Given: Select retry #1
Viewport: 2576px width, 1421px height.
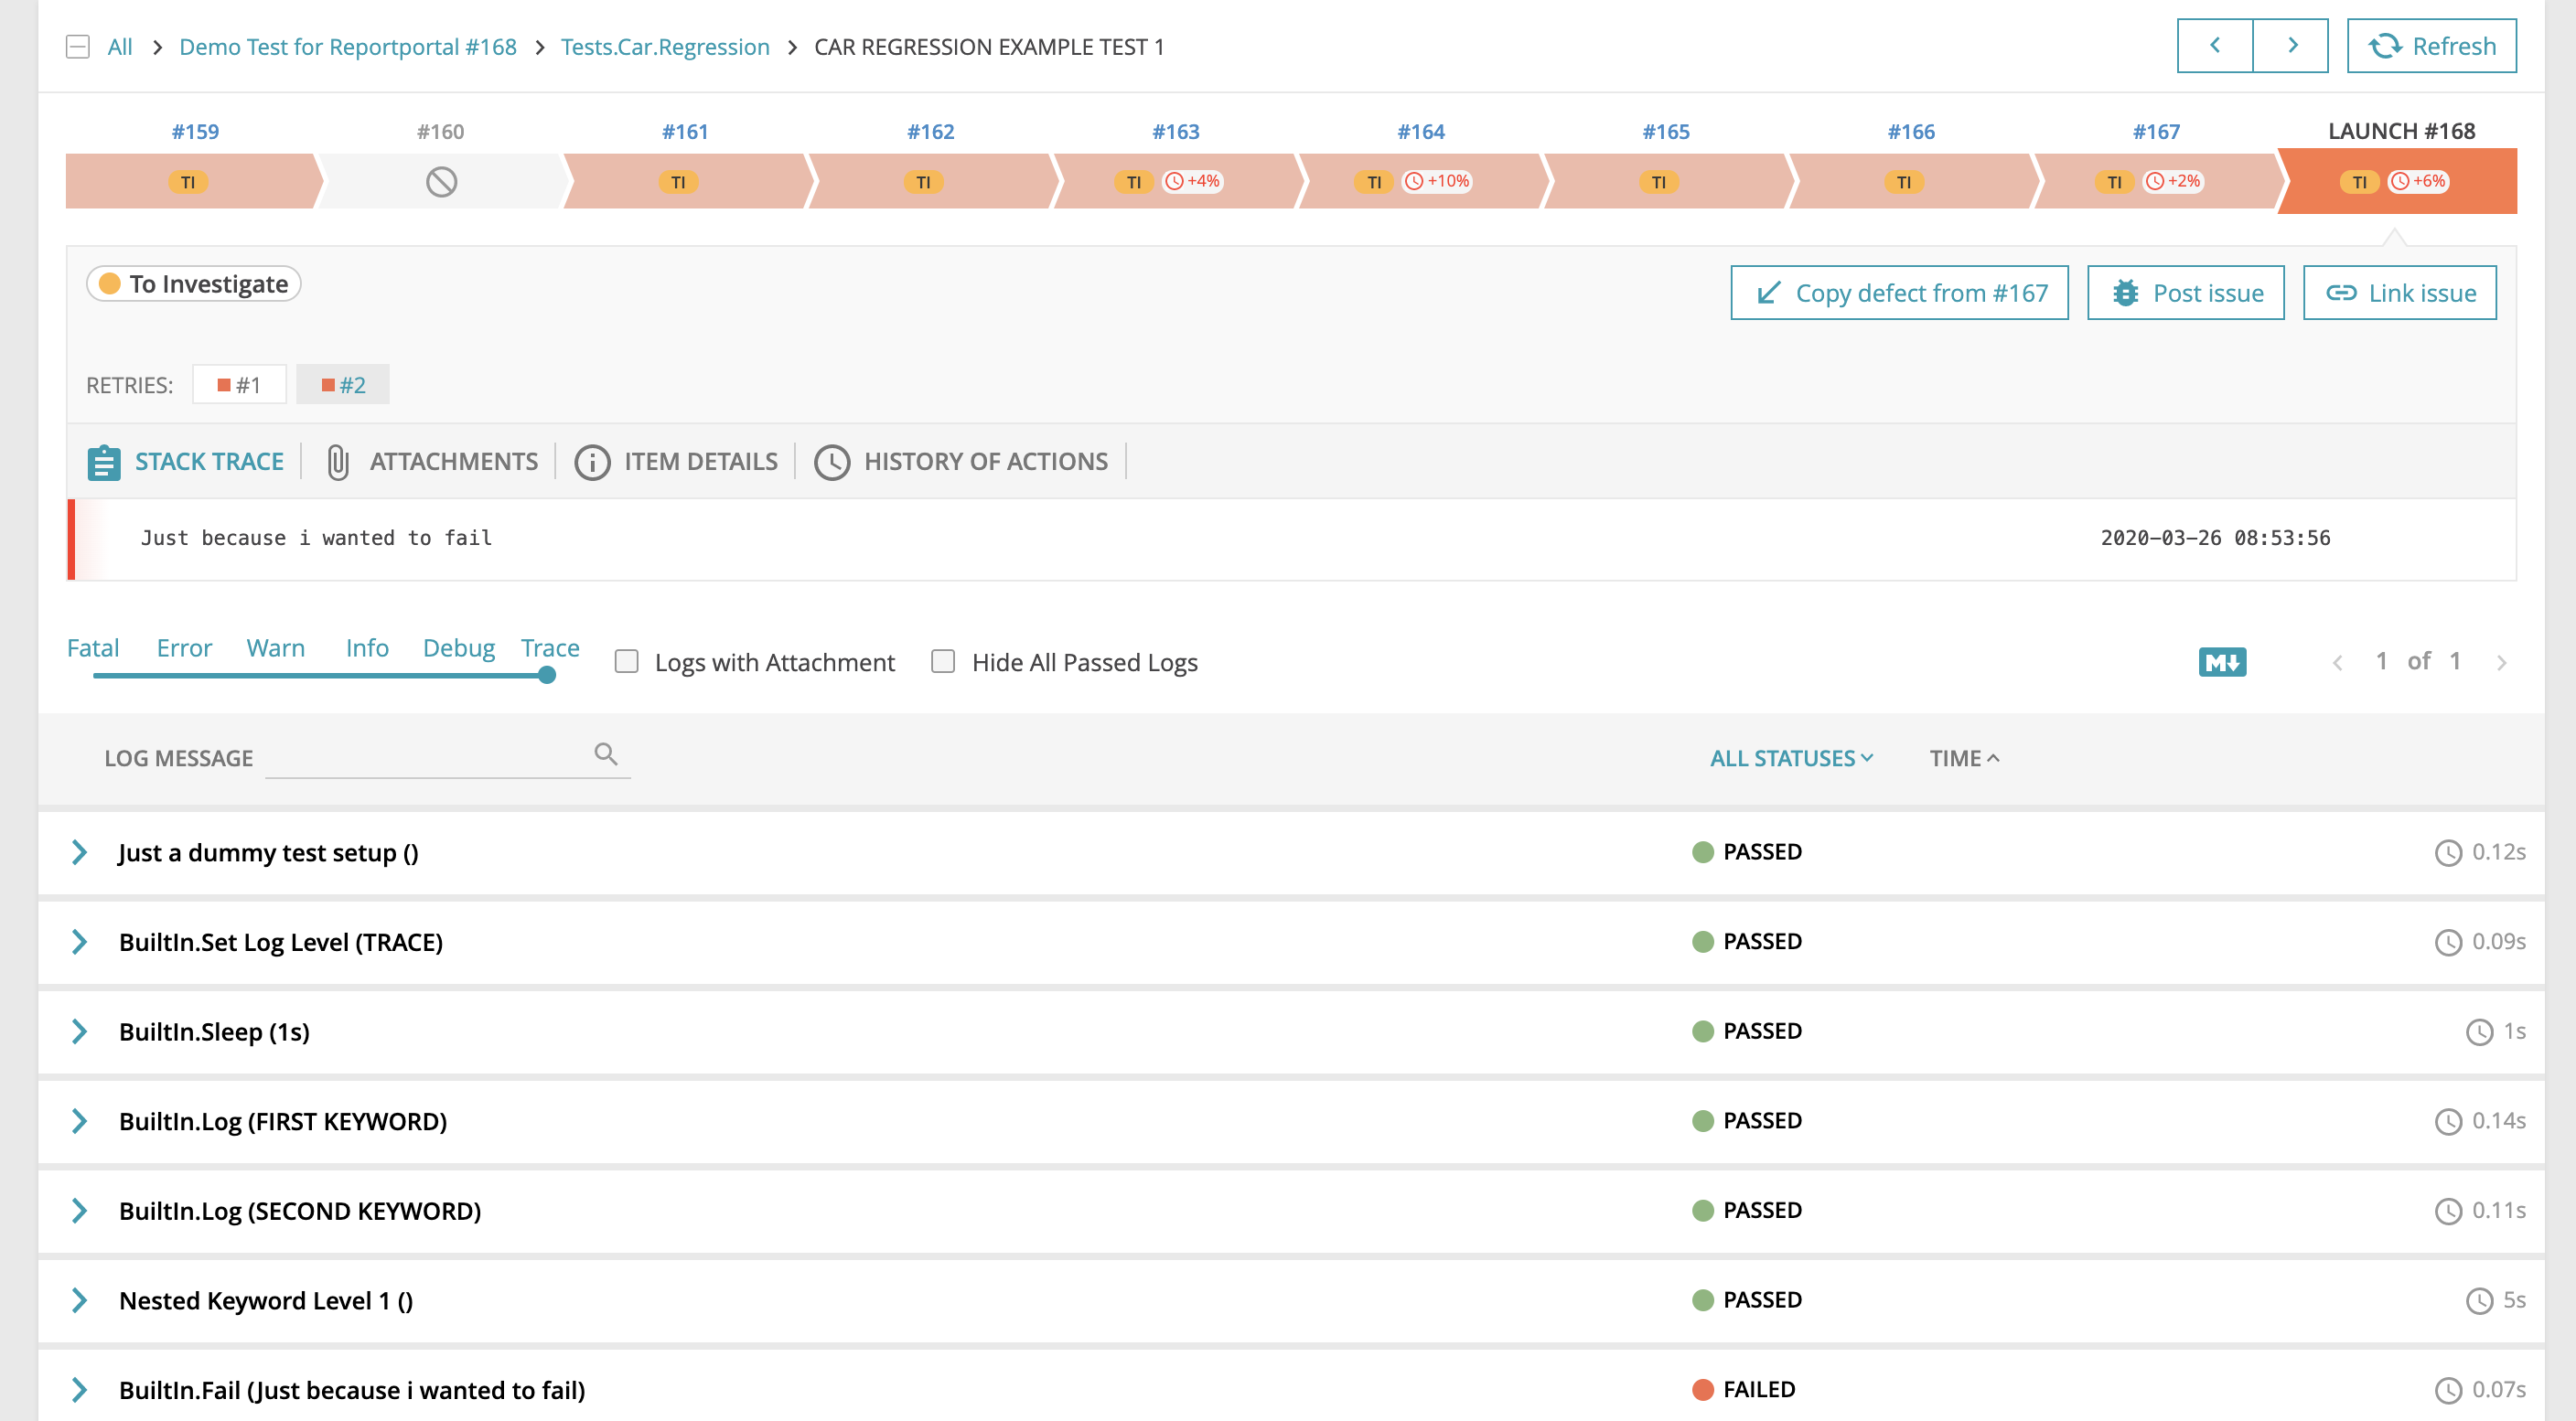Looking at the screenshot, I should [x=239, y=384].
